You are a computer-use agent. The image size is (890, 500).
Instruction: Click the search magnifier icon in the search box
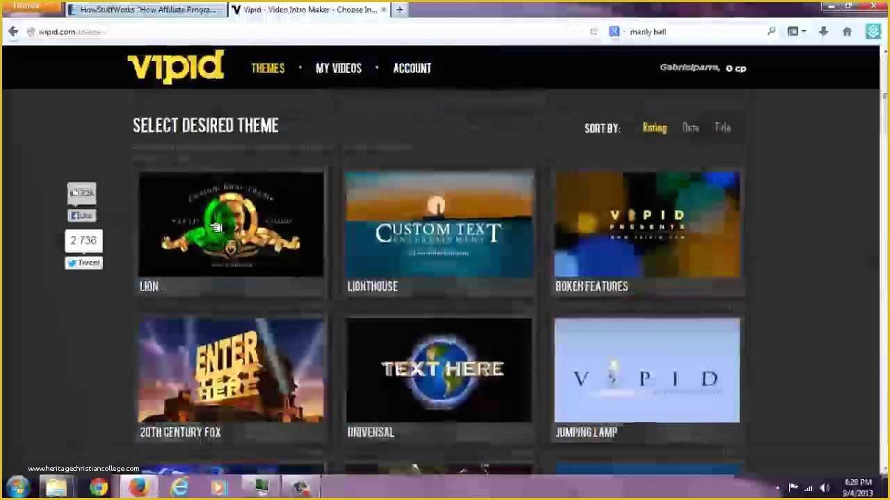click(x=771, y=31)
